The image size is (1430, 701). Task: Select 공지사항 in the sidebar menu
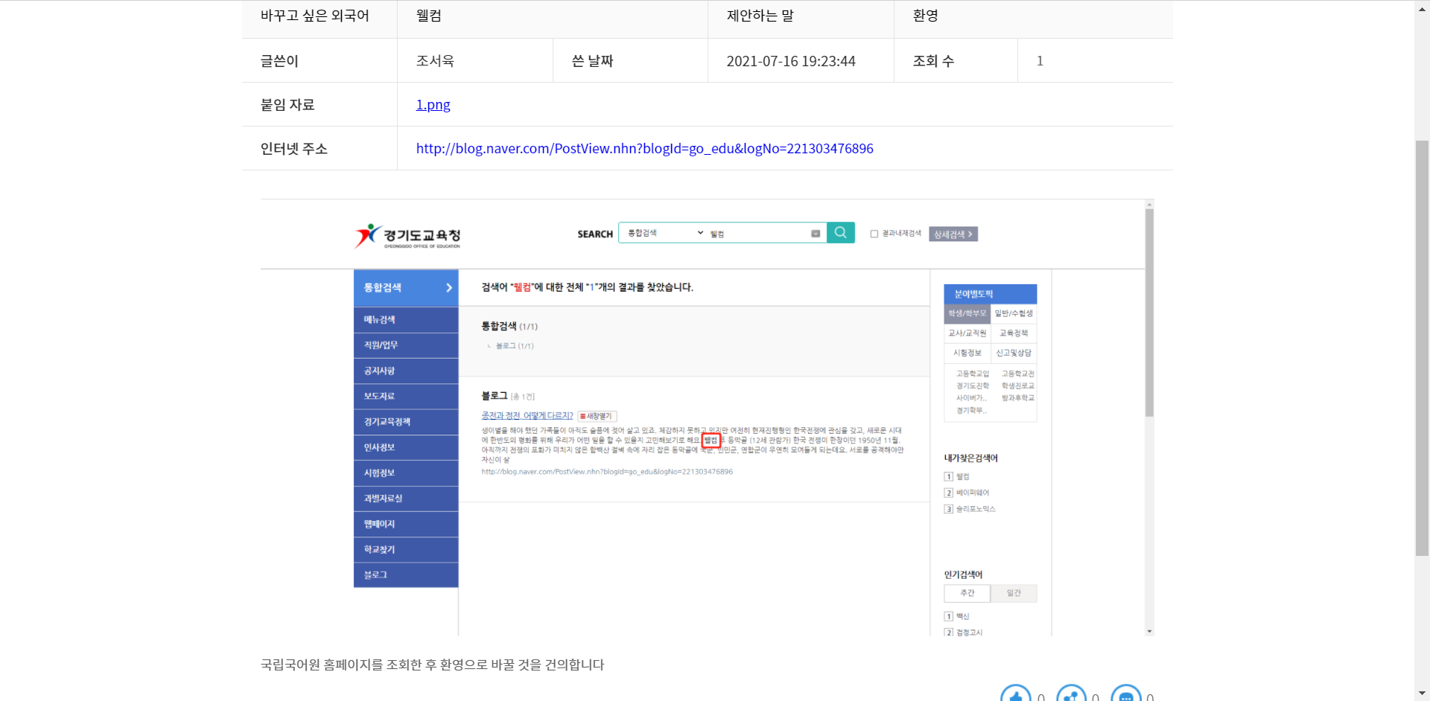[405, 371]
